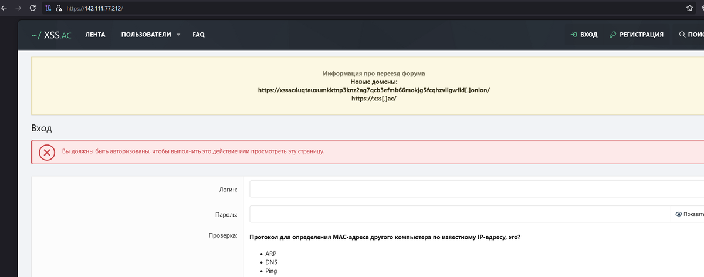The width and height of the screenshot is (704, 277).
Task: Open the tracking protection shield icon
Action: 49,9
